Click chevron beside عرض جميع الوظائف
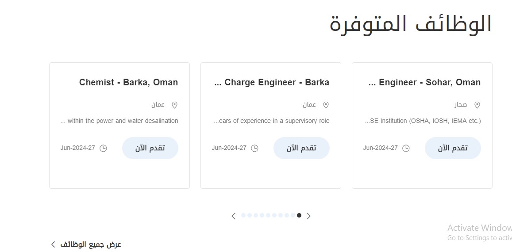 pyautogui.click(x=53, y=244)
